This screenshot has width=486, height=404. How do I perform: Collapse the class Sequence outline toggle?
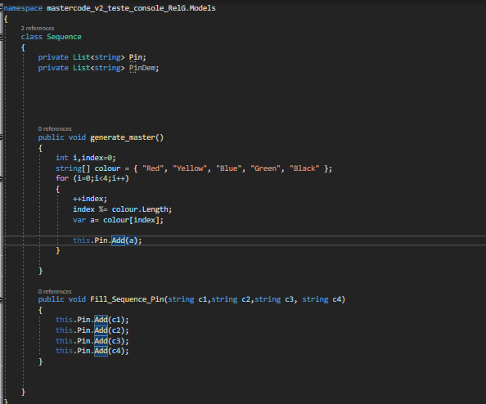click(x=2, y=37)
